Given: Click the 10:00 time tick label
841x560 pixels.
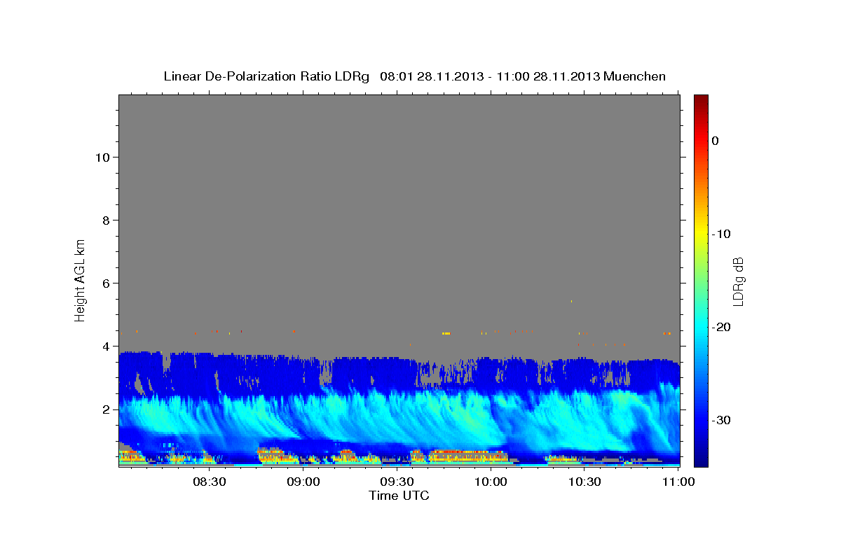Looking at the screenshot, I should [491, 482].
